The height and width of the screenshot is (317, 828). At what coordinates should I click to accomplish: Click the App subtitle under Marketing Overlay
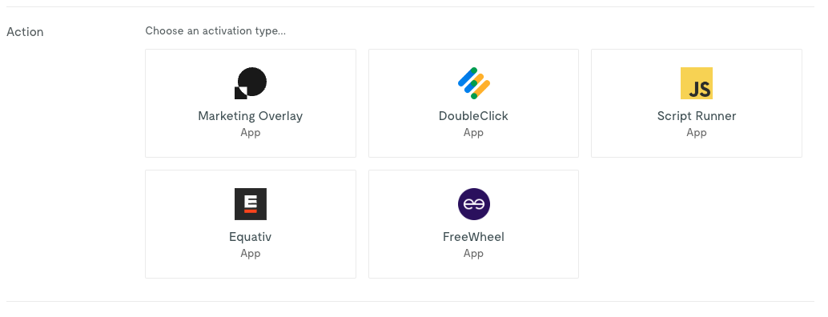(x=251, y=132)
